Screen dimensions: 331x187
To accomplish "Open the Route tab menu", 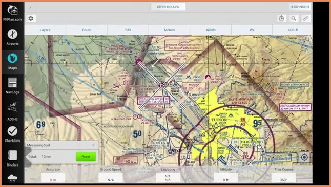I will (x=87, y=30).
